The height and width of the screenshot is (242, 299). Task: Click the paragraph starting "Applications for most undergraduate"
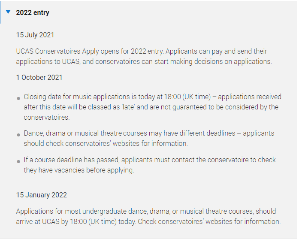[148, 216]
